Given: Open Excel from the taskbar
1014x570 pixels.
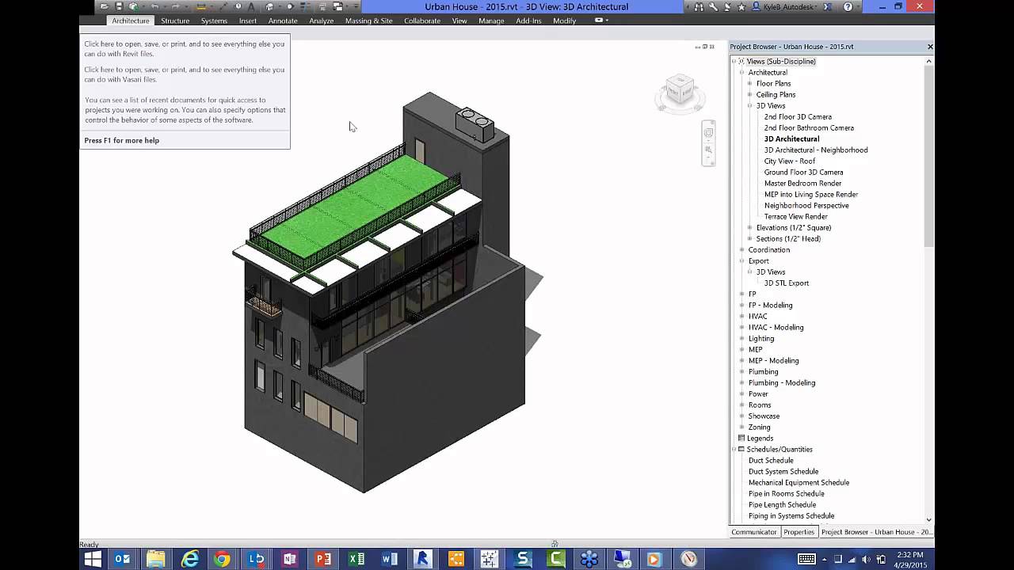Looking at the screenshot, I should click(x=356, y=559).
